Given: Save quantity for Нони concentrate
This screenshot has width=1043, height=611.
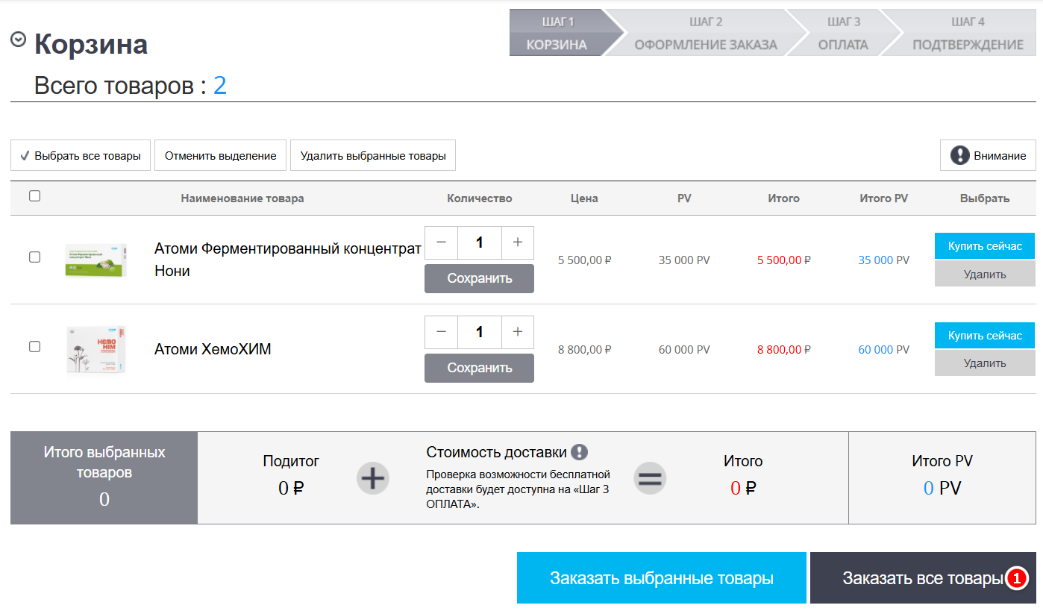Looking at the screenshot, I should pyautogui.click(x=479, y=279).
